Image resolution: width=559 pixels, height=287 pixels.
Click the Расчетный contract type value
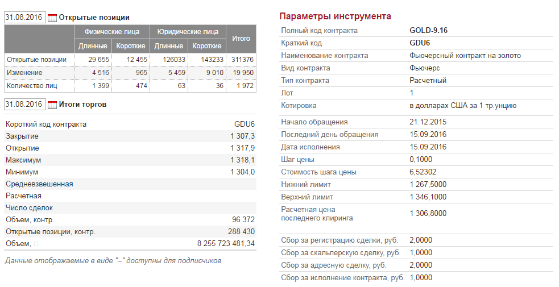click(428, 81)
